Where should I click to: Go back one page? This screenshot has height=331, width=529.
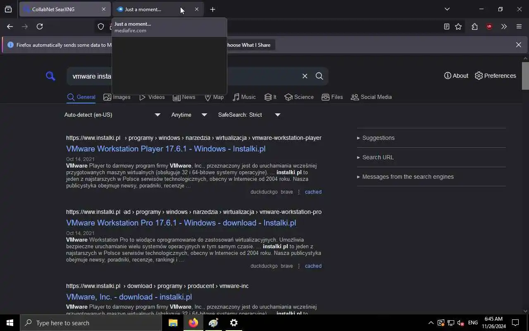pyautogui.click(x=10, y=26)
